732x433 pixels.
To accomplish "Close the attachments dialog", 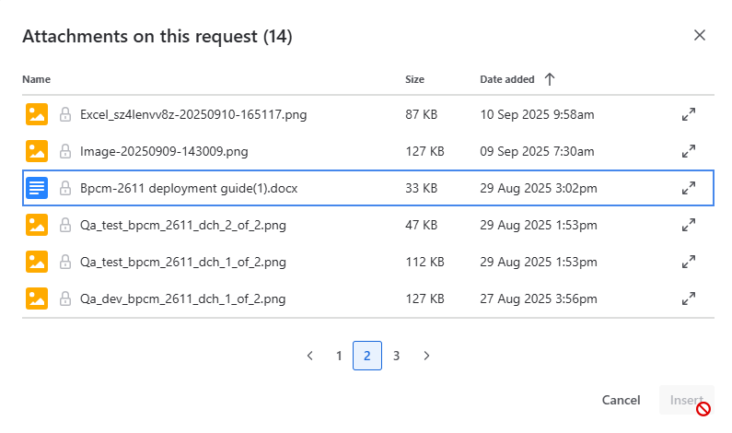I will [x=700, y=35].
